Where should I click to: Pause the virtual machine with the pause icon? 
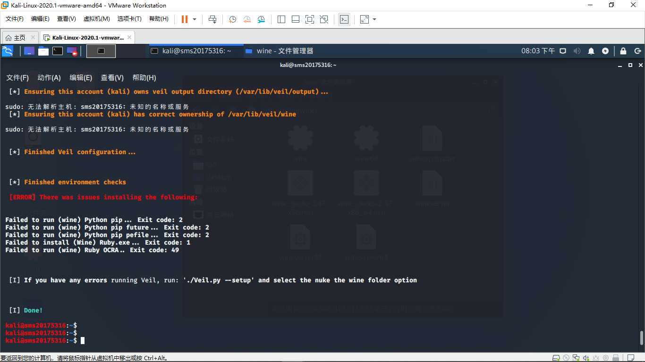click(184, 19)
